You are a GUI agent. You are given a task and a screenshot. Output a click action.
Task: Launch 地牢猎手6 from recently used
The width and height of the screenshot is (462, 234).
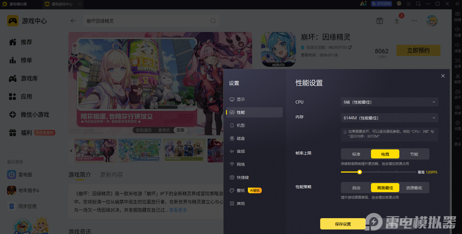[x=23, y=190]
